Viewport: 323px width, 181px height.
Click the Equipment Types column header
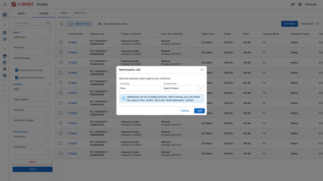[x=300, y=34]
